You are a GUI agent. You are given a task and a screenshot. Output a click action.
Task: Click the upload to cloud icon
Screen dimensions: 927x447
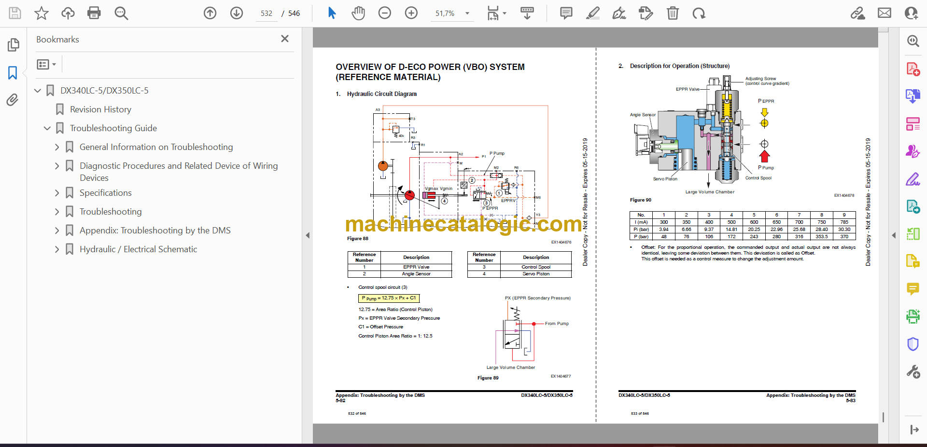click(x=68, y=13)
